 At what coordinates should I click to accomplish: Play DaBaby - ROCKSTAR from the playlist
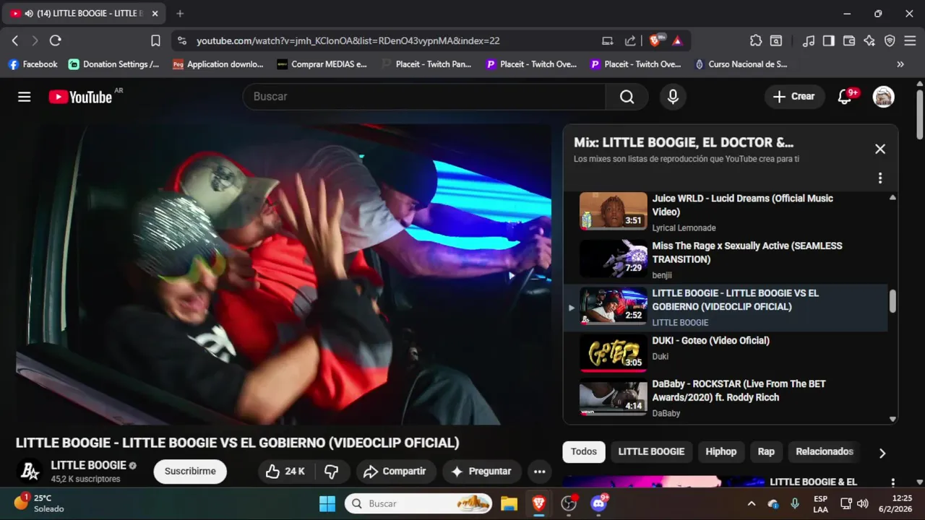click(725, 398)
